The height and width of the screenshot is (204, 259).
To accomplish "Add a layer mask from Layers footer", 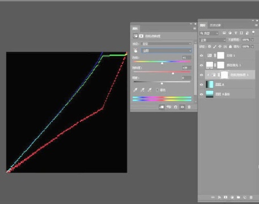I will [x=226, y=197].
